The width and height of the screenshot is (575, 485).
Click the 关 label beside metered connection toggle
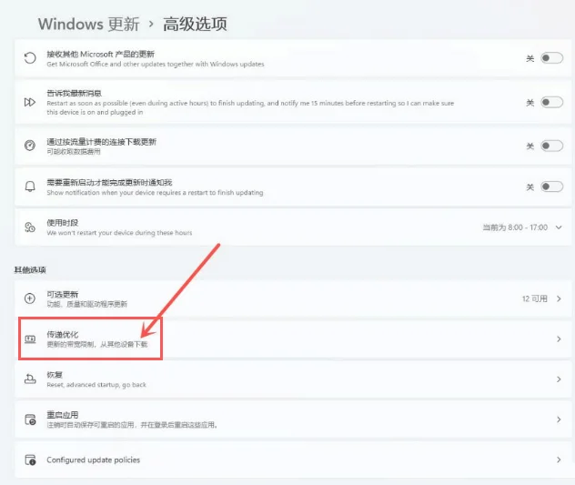pos(530,147)
